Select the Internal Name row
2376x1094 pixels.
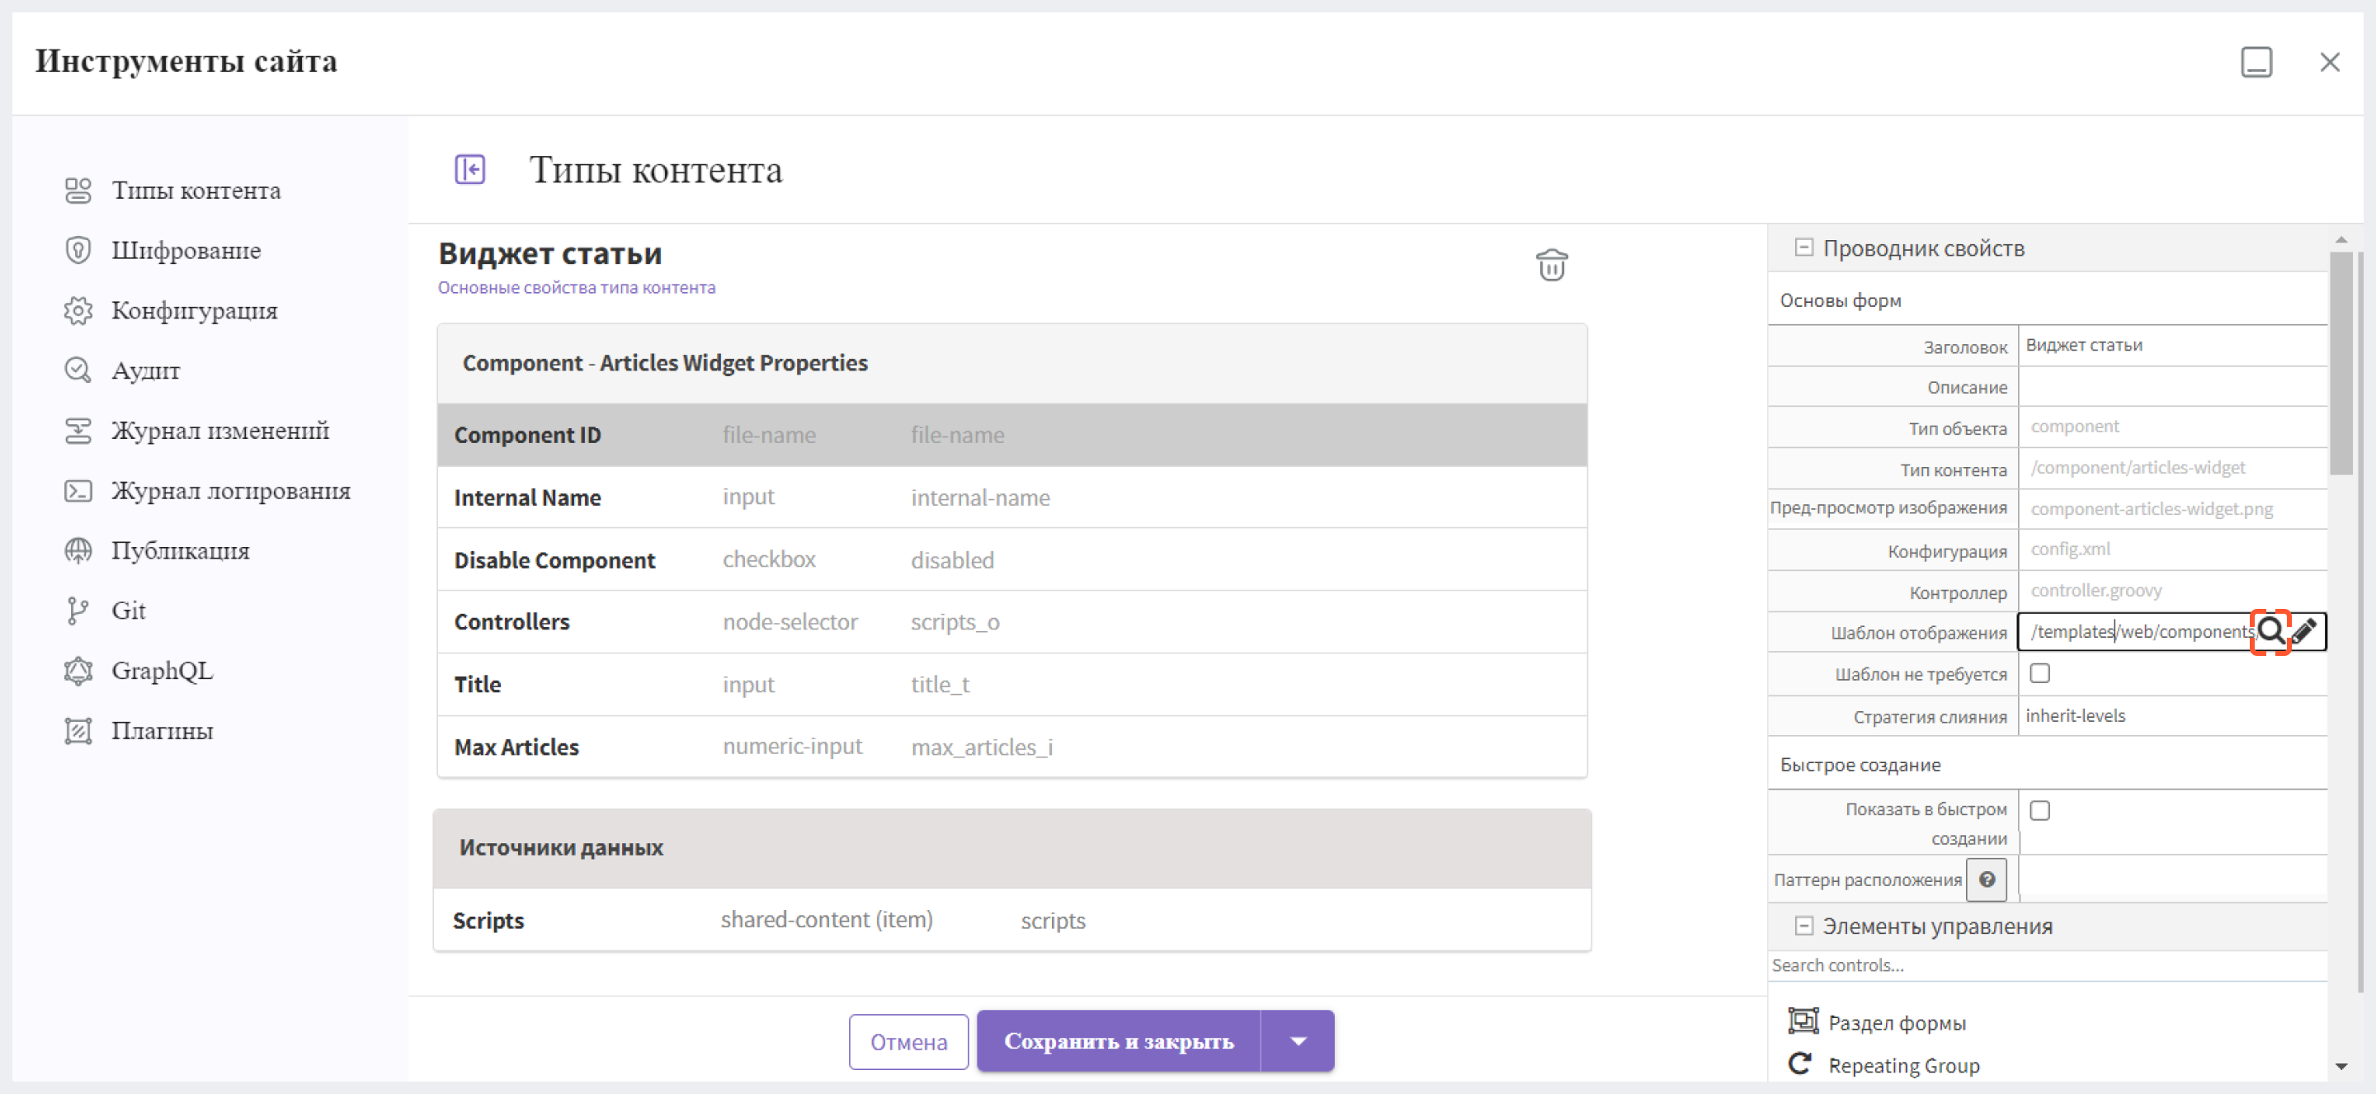coord(1011,497)
